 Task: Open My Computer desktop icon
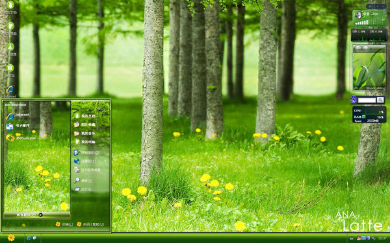click(10, 29)
